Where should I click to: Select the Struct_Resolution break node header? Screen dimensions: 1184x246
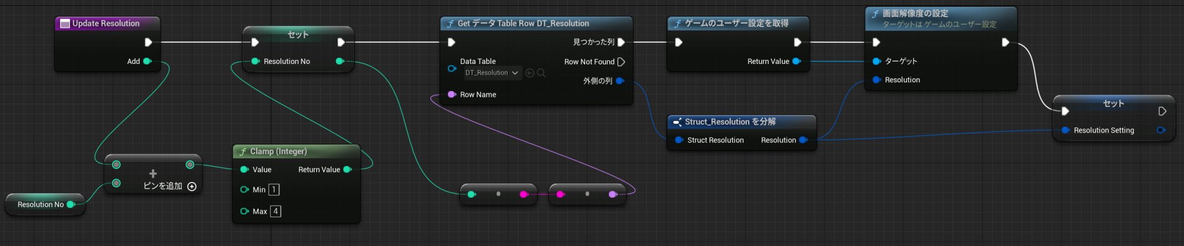(x=730, y=122)
